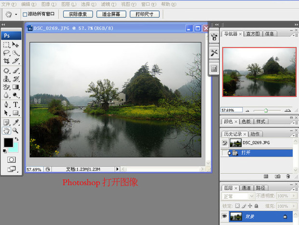
Task: Click the black foreground color swatch
Action: pyautogui.click(x=8, y=142)
